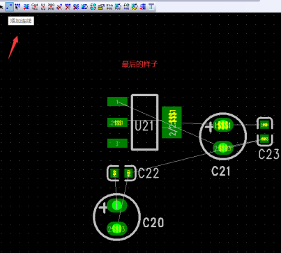The height and width of the screenshot is (253, 281).
Task: Select the Add Connection tool
Action: (9, 7)
